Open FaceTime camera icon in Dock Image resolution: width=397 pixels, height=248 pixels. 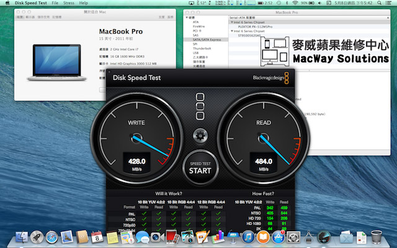coord(157,237)
